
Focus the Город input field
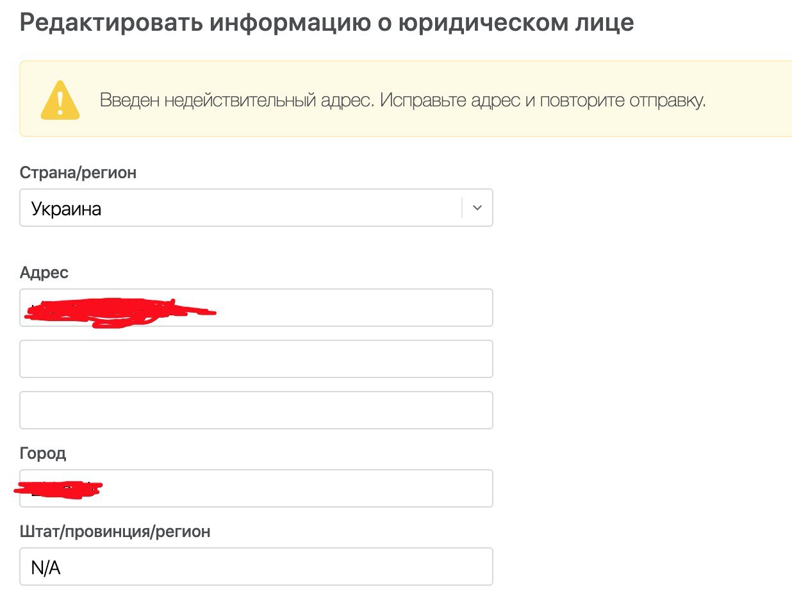(x=256, y=488)
